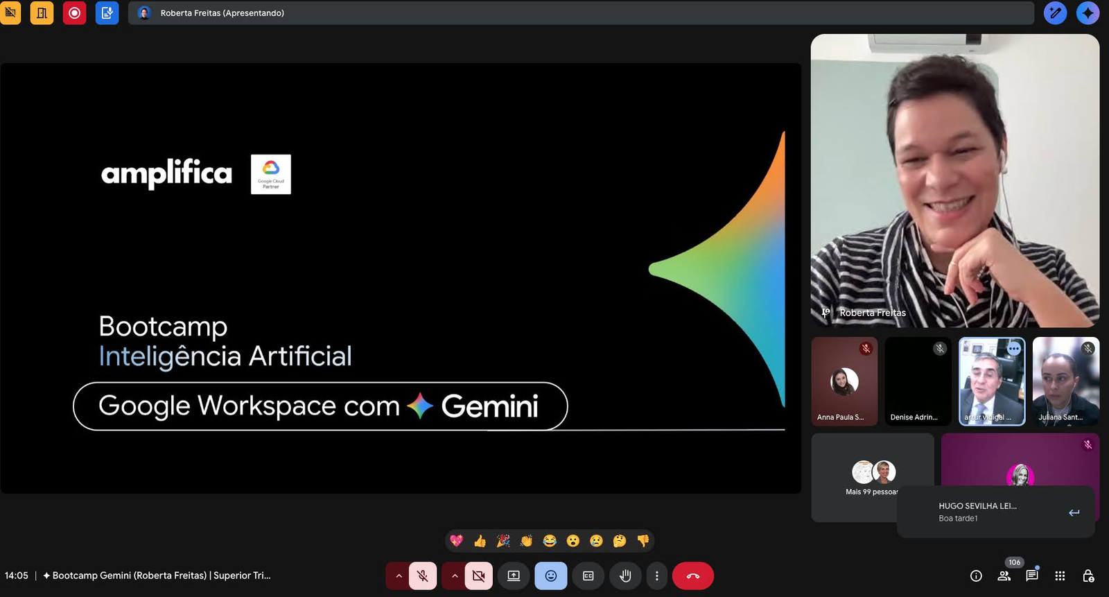Click the blue transcription notes icon
The height and width of the screenshot is (597, 1109).
(x=107, y=13)
